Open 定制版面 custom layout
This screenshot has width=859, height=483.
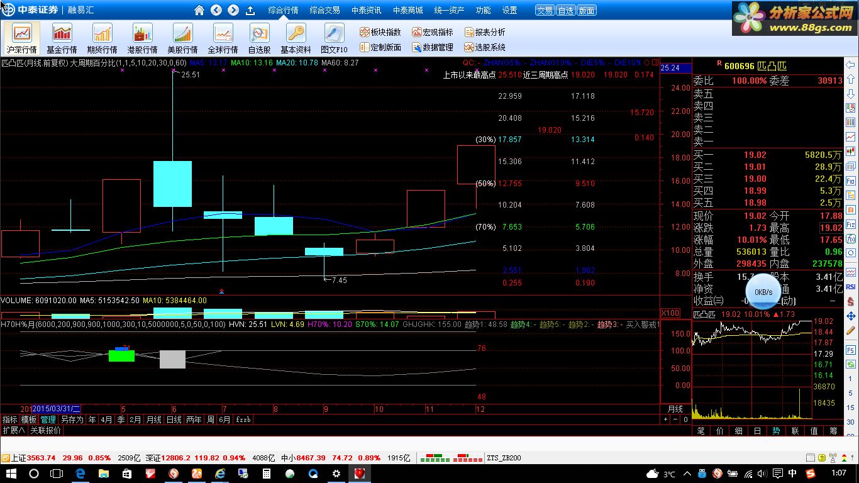point(380,47)
